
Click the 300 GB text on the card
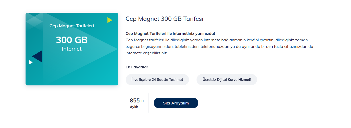click(72, 40)
